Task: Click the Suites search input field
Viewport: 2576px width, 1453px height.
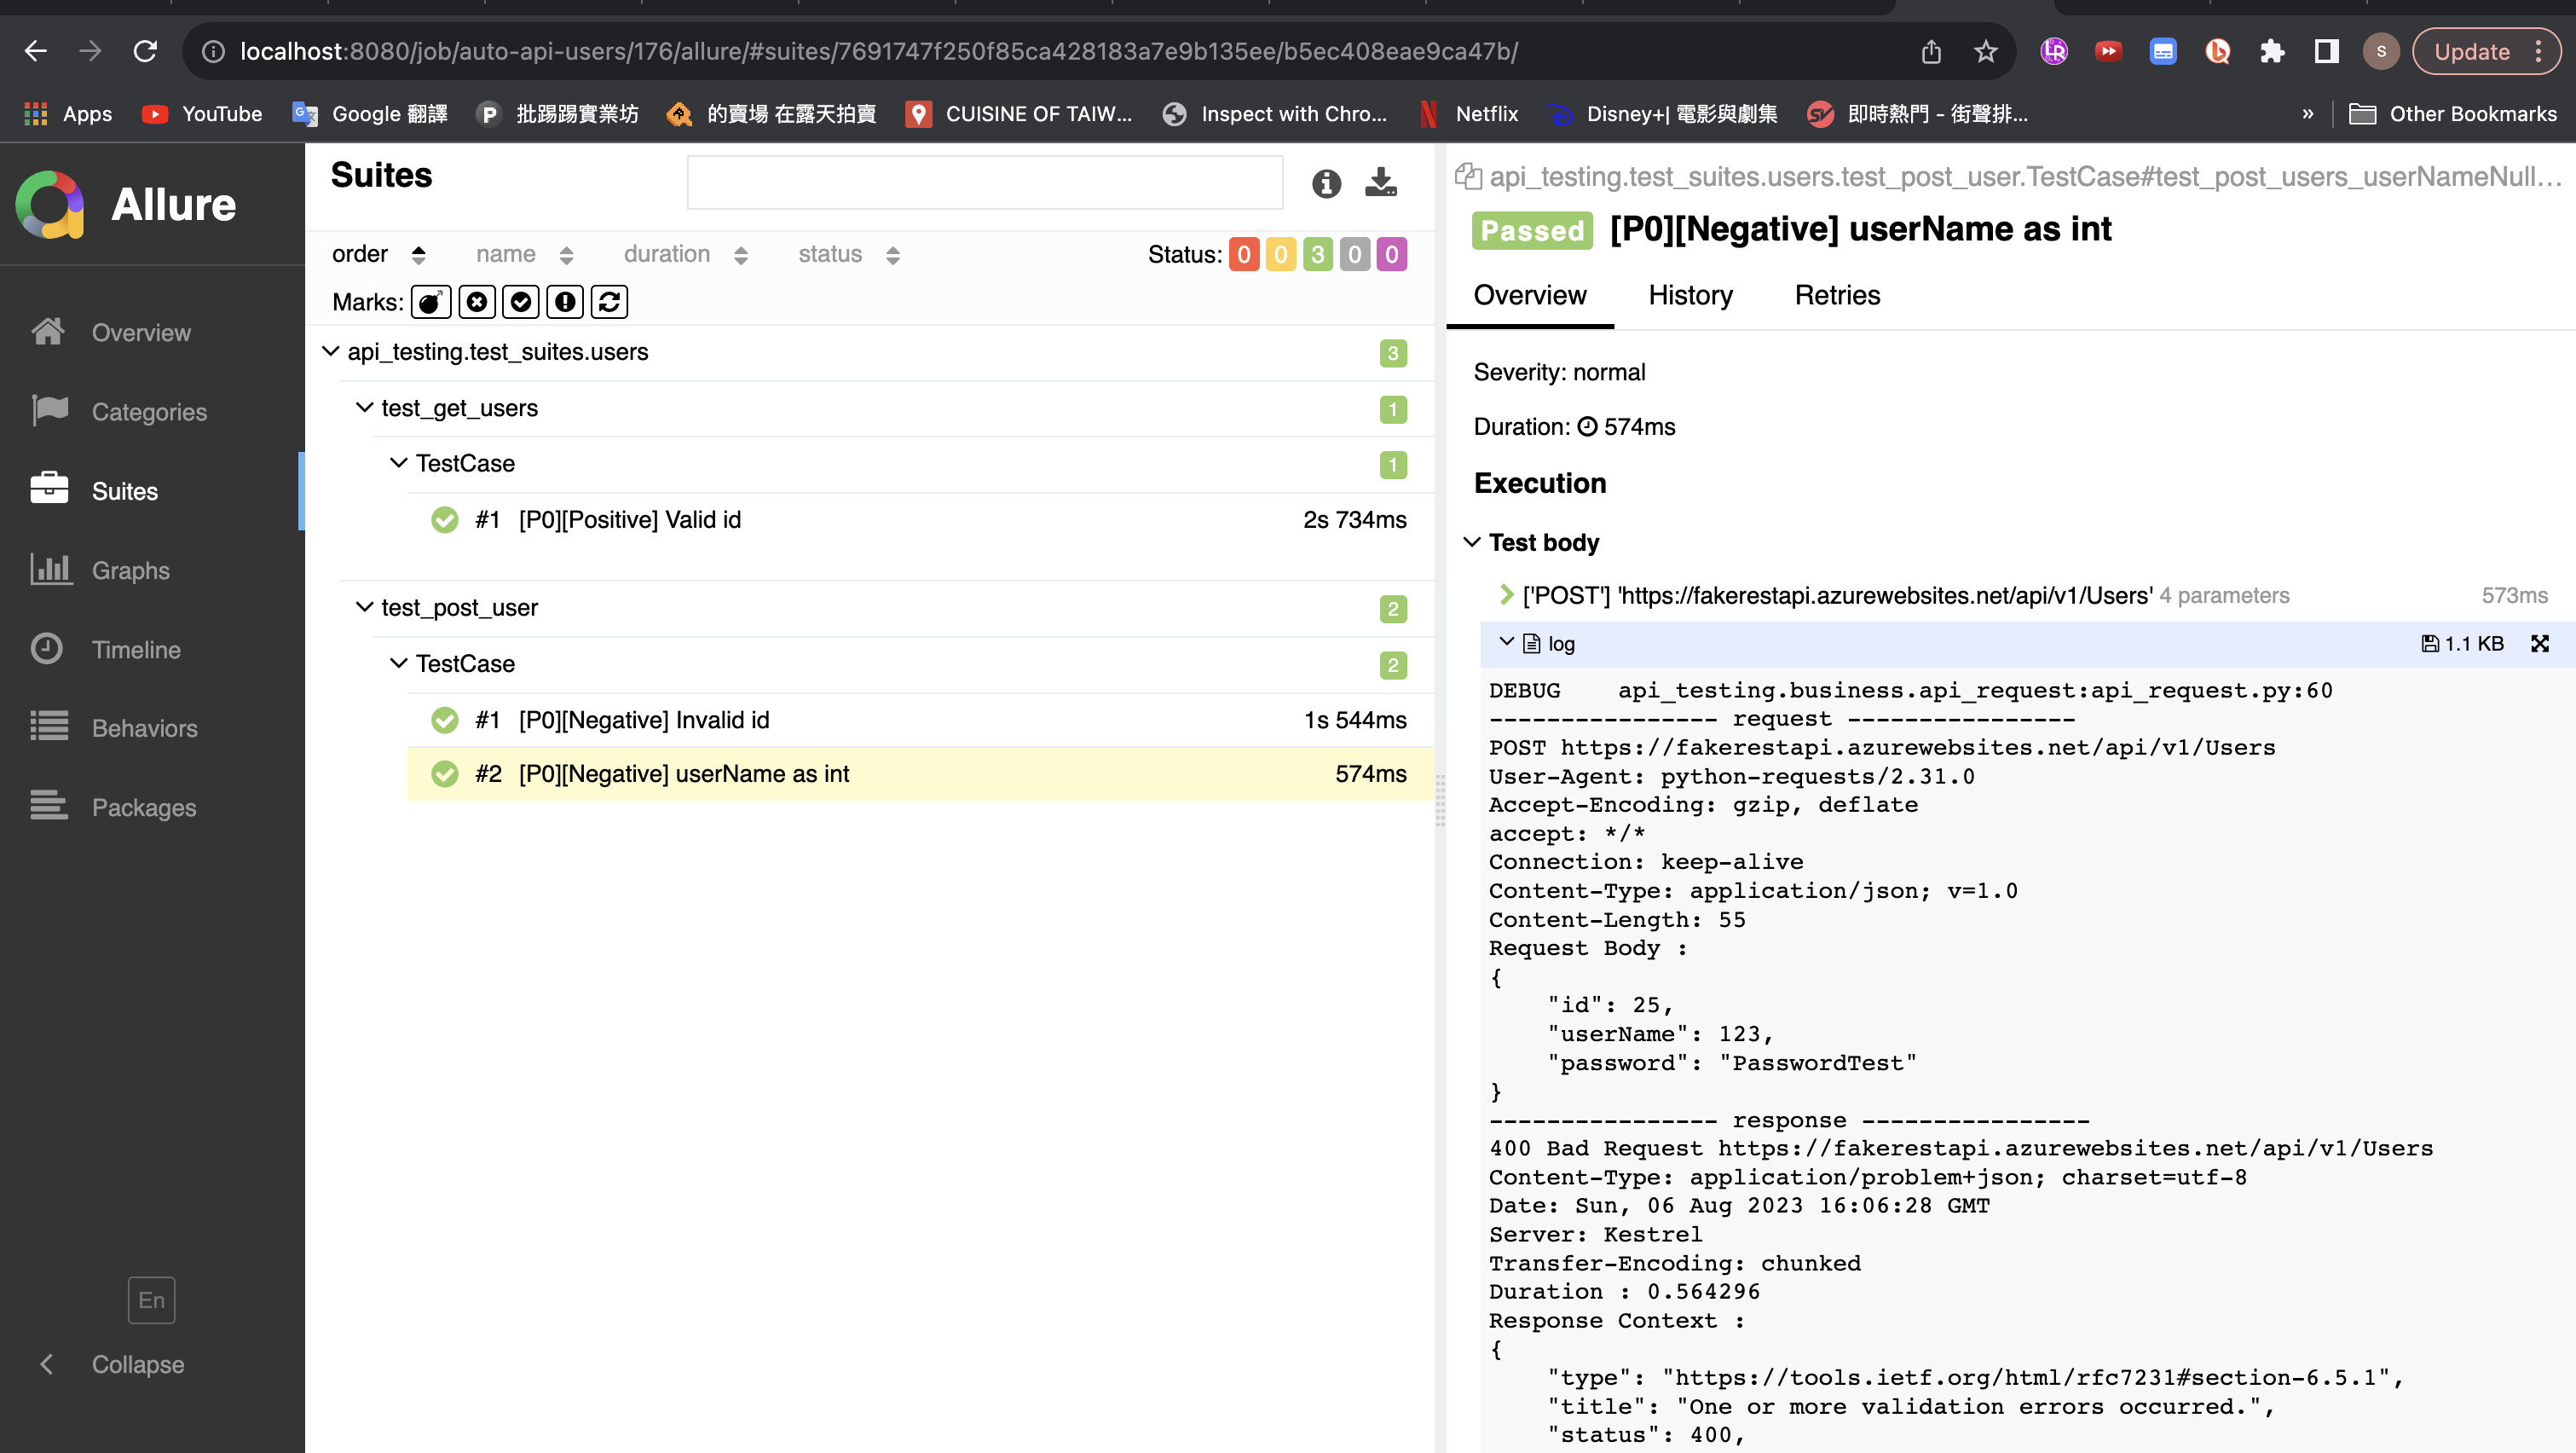Action: [984, 183]
